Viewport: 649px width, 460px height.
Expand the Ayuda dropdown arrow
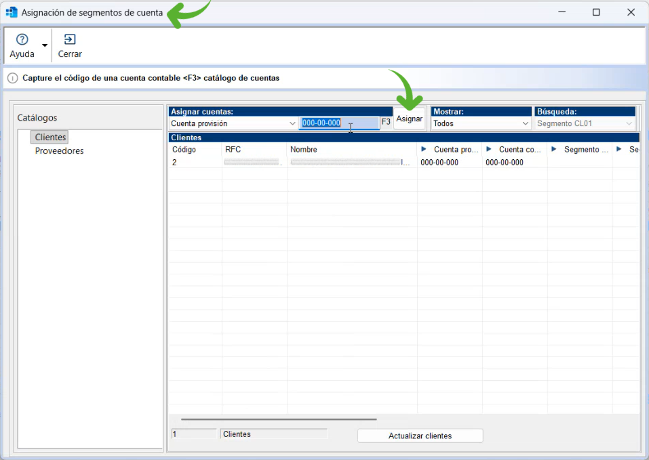(45, 45)
